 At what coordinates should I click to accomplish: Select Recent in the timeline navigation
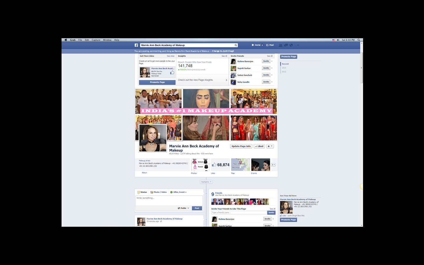[285, 64]
